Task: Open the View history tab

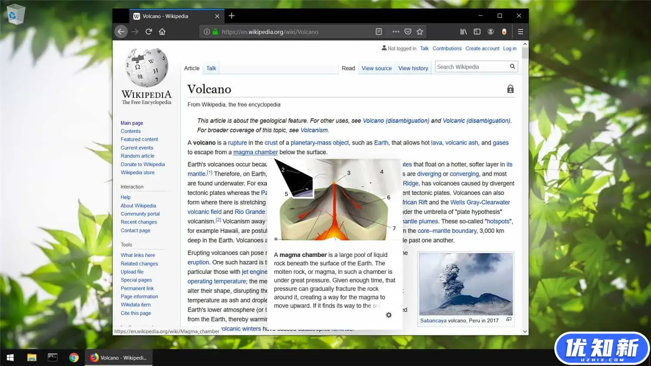Action: click(x=413, y=68)
